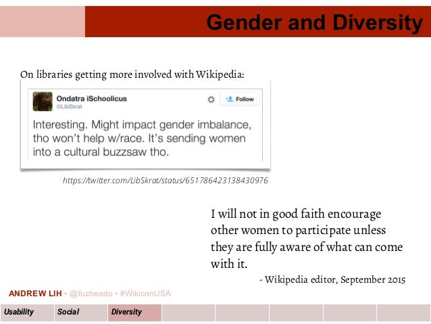Click the 'Wikipedia editor, September 2015' attribution

332,279
